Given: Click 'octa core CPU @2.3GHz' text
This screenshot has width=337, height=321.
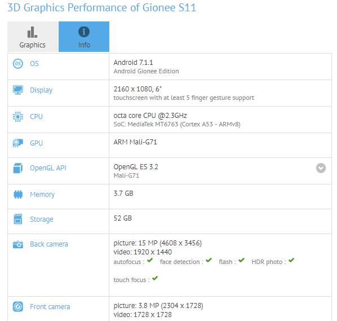Looking at the screenshot, I should [150, 116].
